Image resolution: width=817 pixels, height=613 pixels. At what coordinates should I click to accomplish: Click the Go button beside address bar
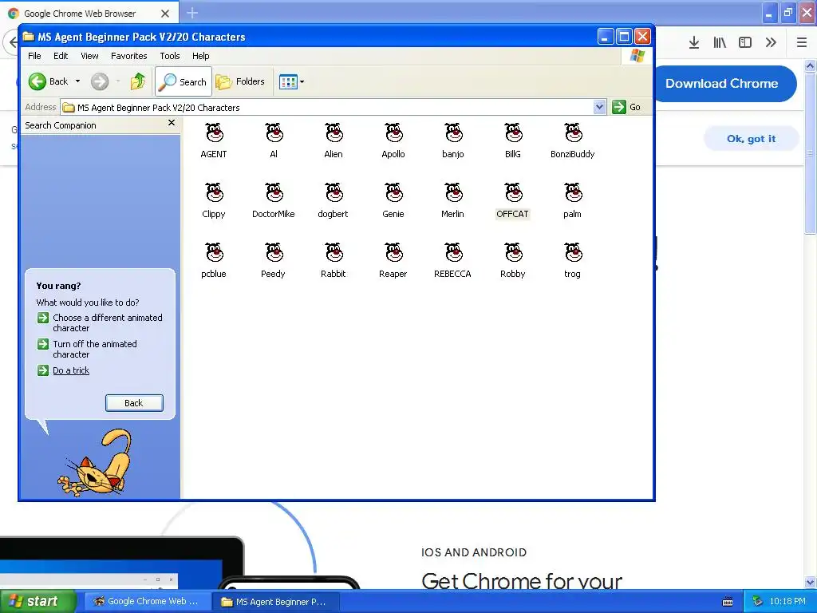[x=627, y=107]
